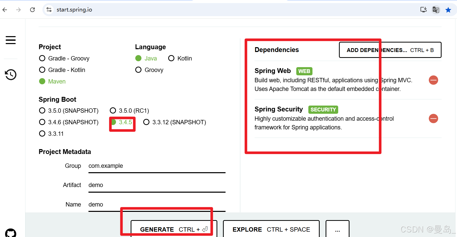
Task: Click the ADD DEPENDENCIES button
Action: 390,50
